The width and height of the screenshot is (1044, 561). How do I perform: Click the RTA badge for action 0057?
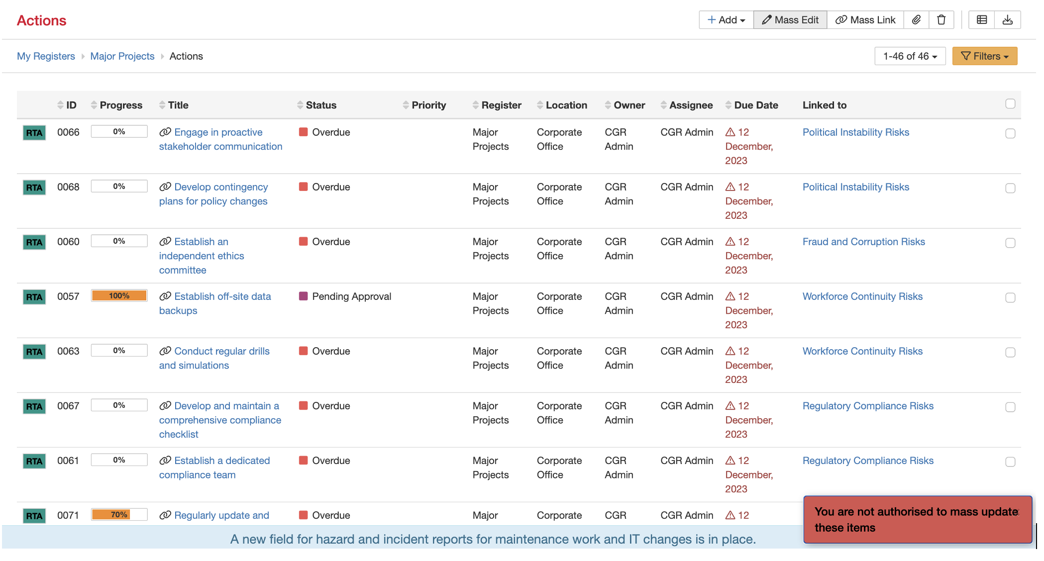coord(34,297)
